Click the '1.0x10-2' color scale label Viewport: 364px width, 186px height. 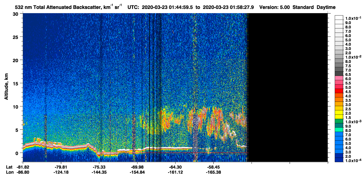353,57
